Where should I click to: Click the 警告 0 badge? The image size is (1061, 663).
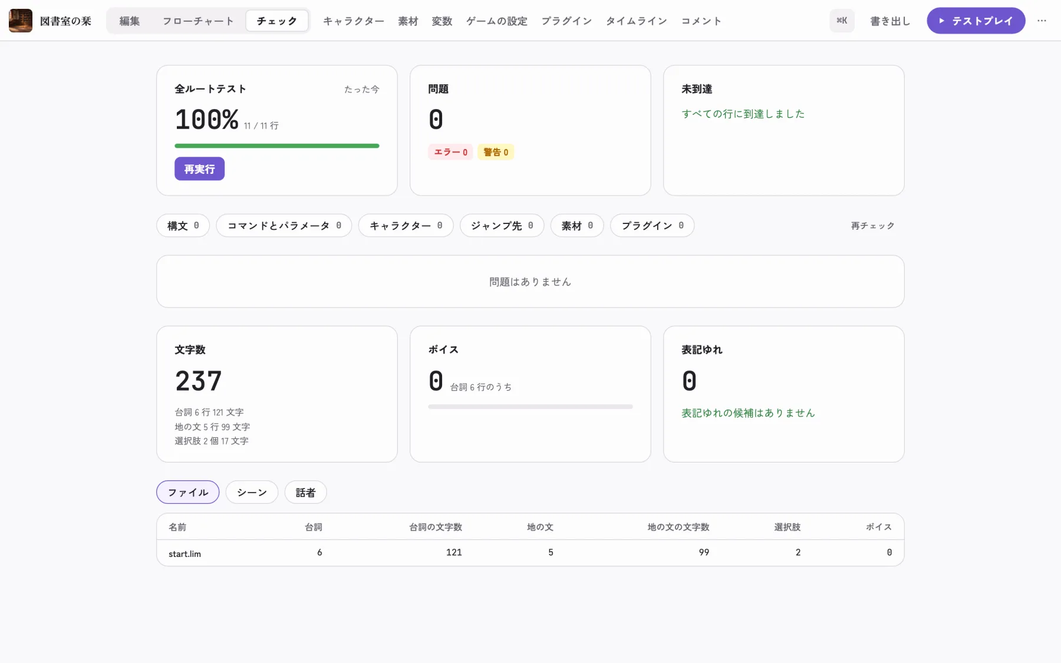(x=496, y=152)
